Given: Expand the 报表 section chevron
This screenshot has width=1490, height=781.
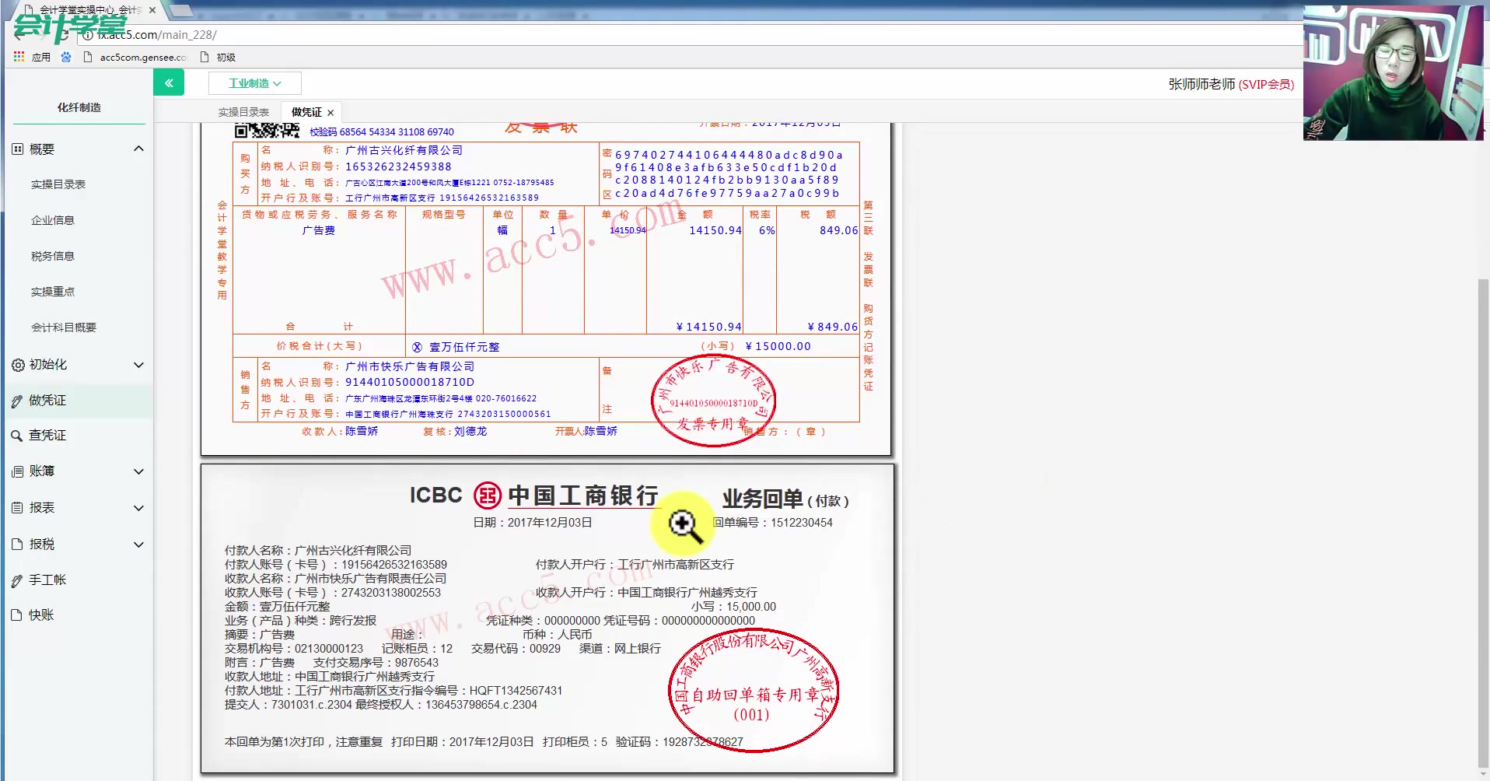Looking at the screenshot, I should point(138,508).
